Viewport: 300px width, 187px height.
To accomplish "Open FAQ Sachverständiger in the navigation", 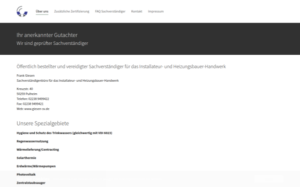I will coord(110,11).
